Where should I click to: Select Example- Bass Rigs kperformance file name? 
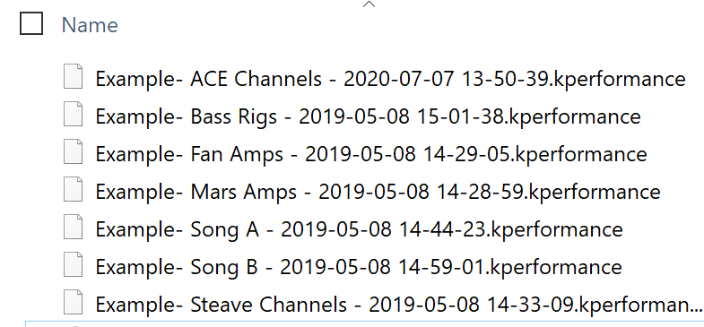(x=369, y=117)
